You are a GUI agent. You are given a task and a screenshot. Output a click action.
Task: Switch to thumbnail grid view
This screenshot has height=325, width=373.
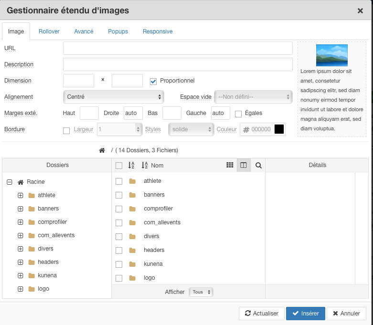click(x=230, y=165)
